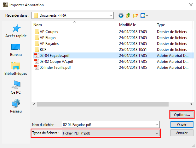Click the horizontal scrollbar right arrow
The height and width of the screenshot is (148, 196).
(191, 104)
